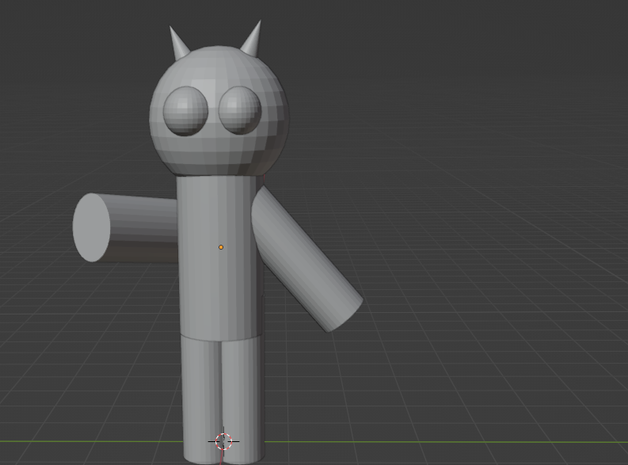Click the 3D cursor crosshair
This screenshot has height=465, width=628.
coord(223,441)
